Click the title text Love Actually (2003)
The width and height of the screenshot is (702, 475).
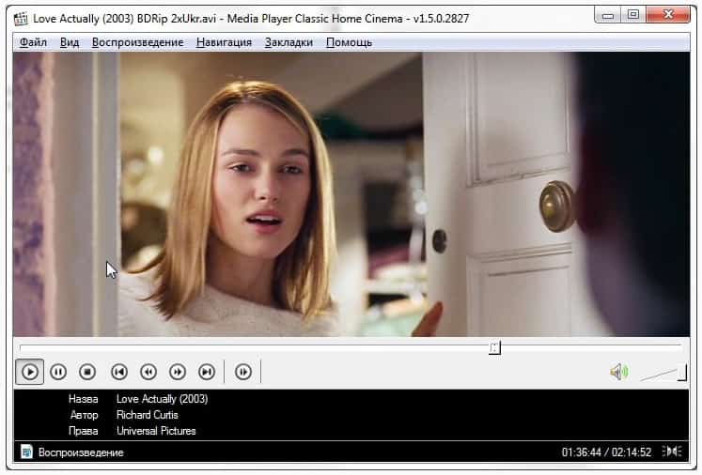pyautogui.click(x=162, y=399)
